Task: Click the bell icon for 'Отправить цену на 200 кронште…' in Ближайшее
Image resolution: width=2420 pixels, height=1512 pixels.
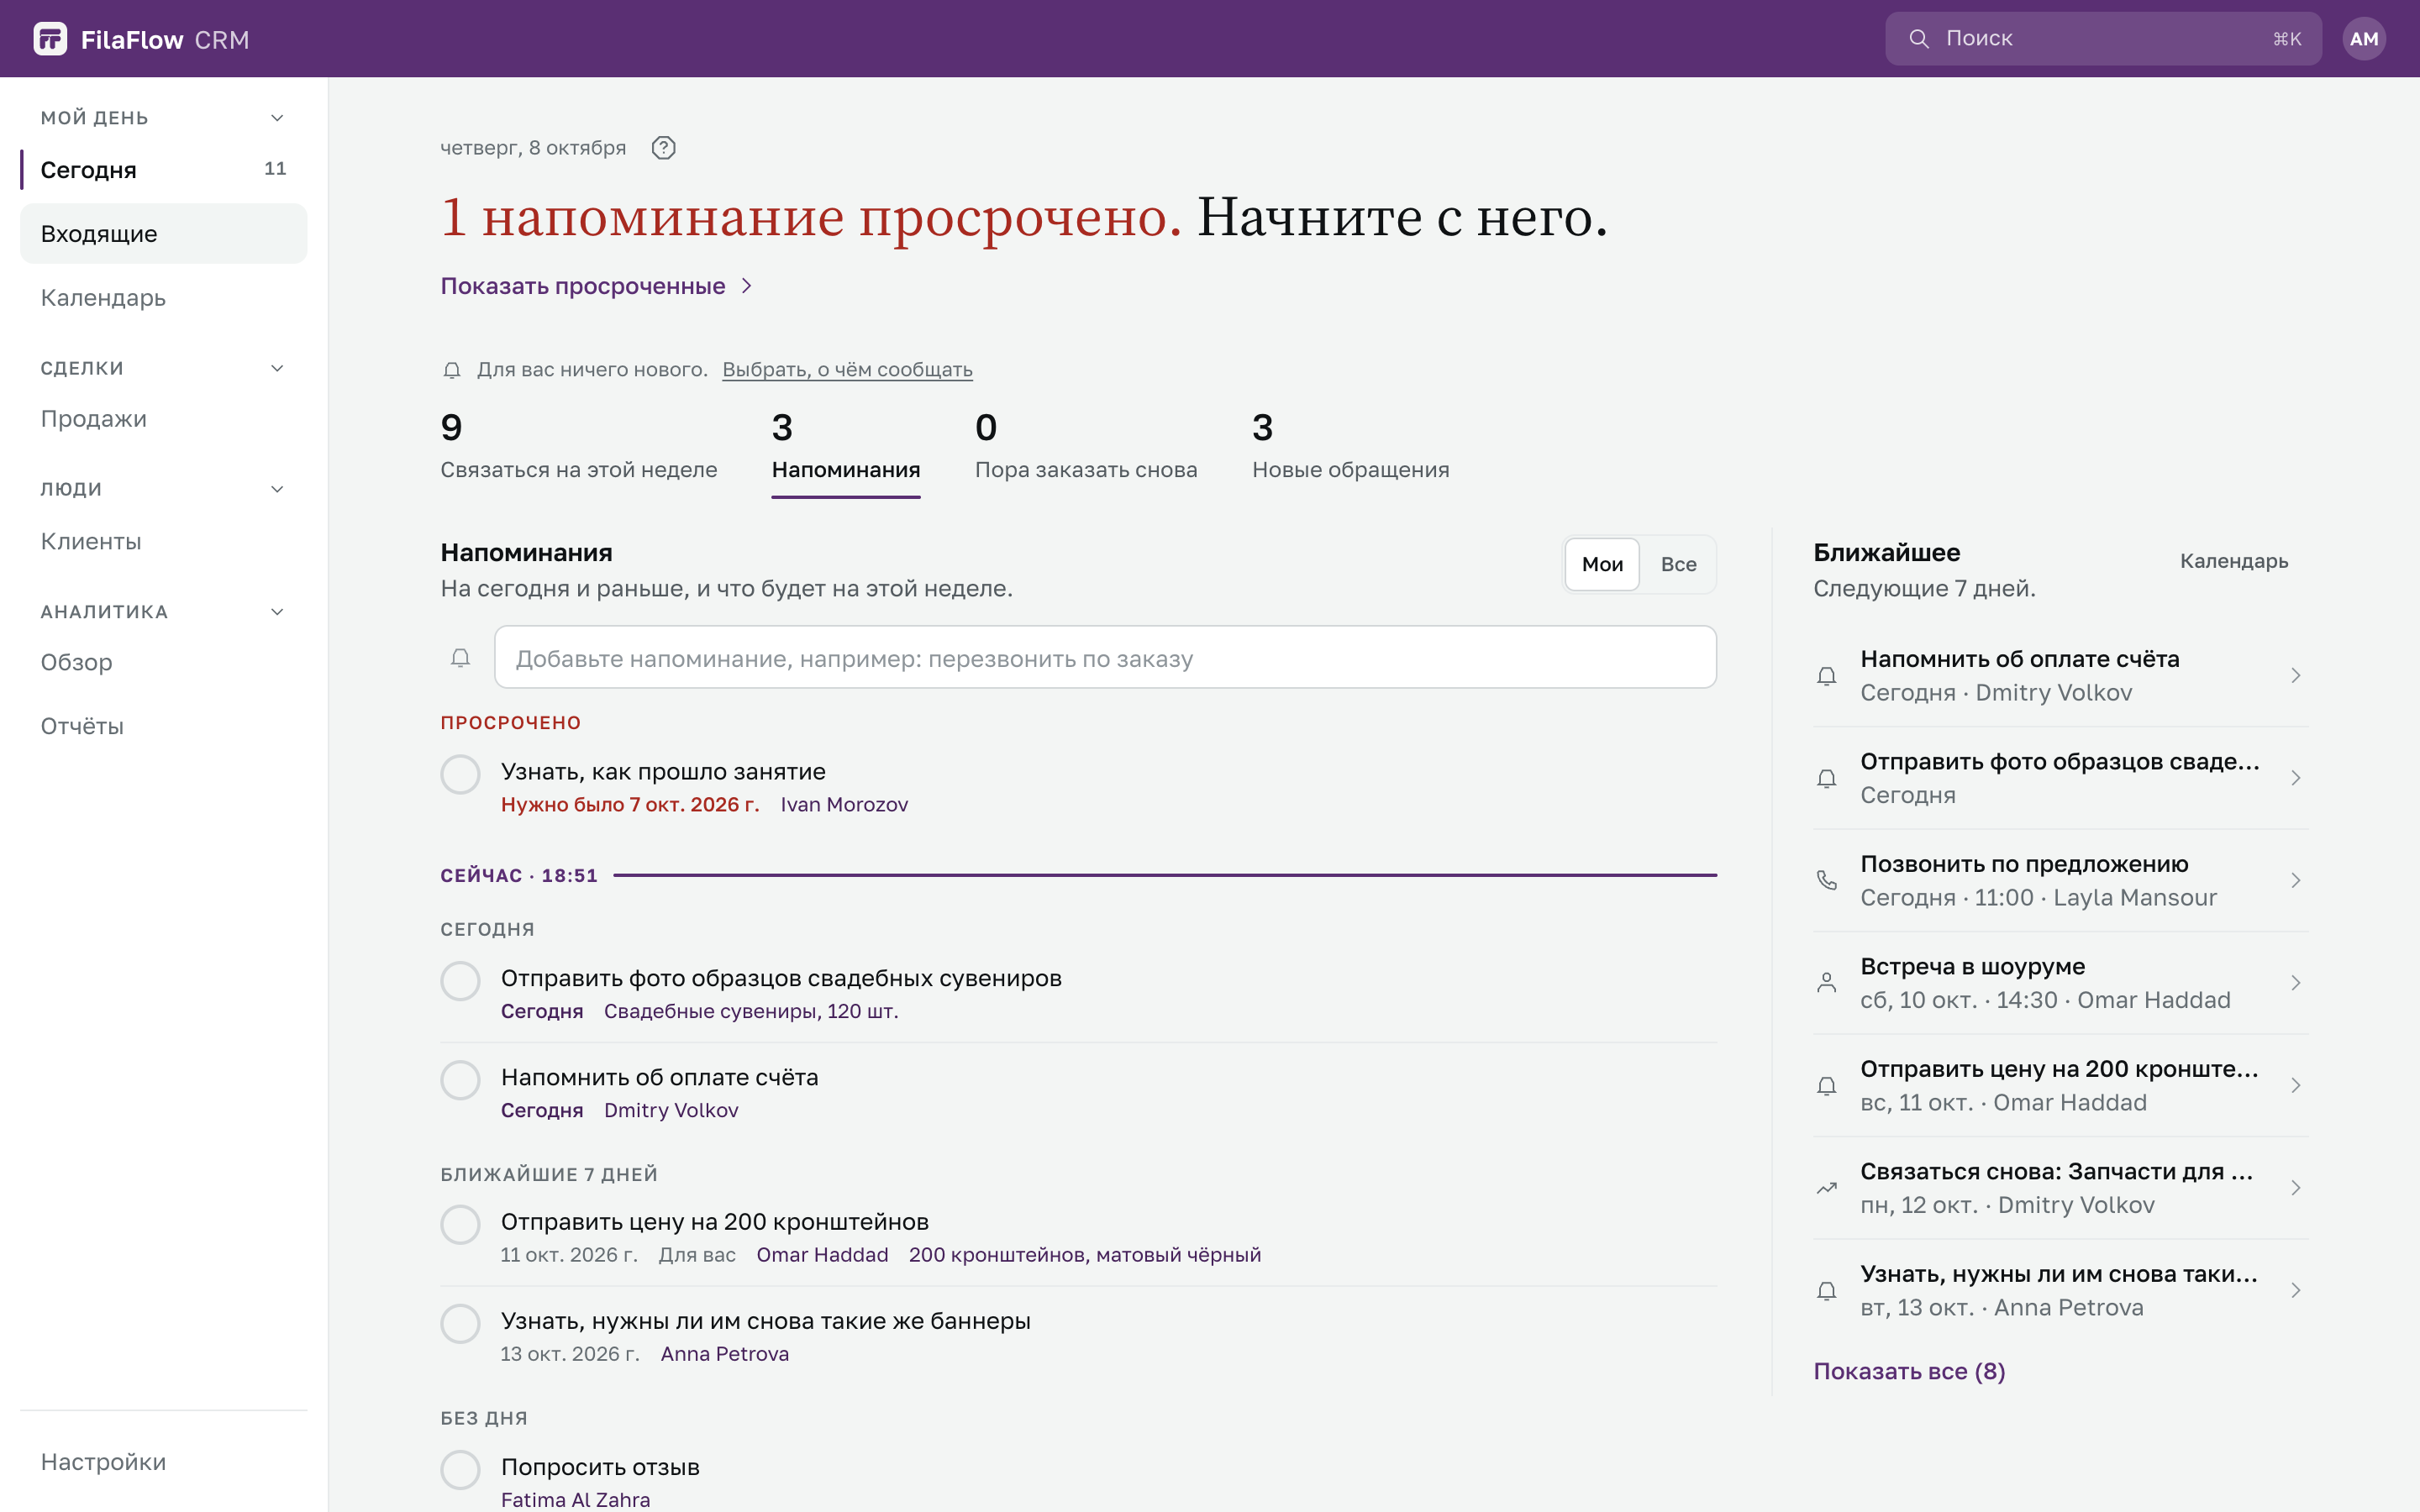Action: pos(1826,1086)
